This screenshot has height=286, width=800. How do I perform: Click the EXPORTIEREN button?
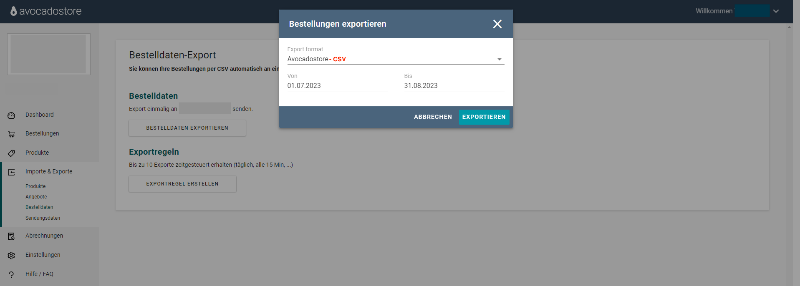484,117
